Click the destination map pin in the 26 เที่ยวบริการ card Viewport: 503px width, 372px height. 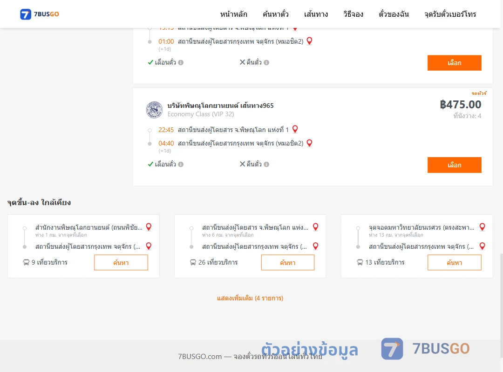click(316, 246)
